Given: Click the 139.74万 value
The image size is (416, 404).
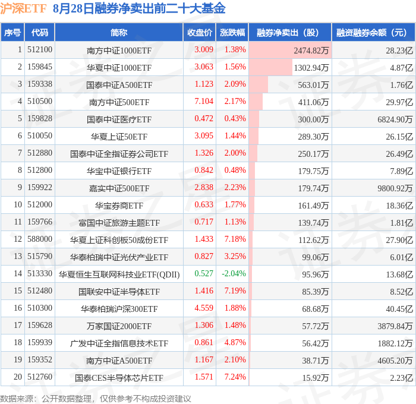Looking at the screenshot, I should click(313, 223).
